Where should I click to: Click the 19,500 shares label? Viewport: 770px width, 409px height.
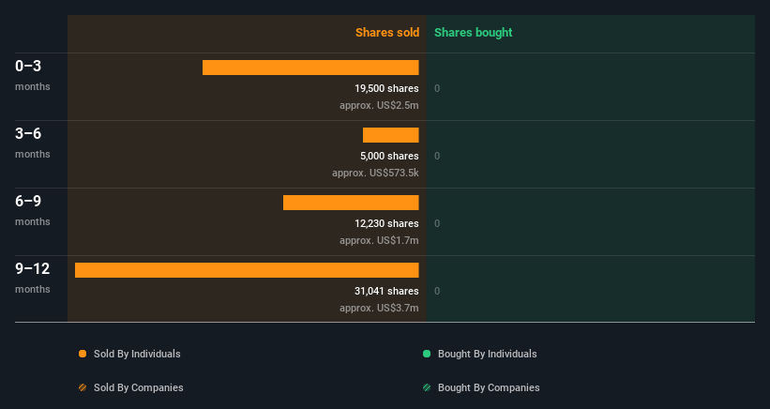coord(386,88)
